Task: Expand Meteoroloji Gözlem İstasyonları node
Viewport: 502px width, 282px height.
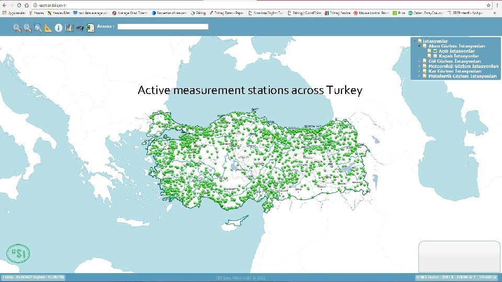Action: (x=419, y=66)
